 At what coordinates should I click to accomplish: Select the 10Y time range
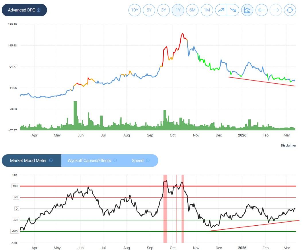135,10
